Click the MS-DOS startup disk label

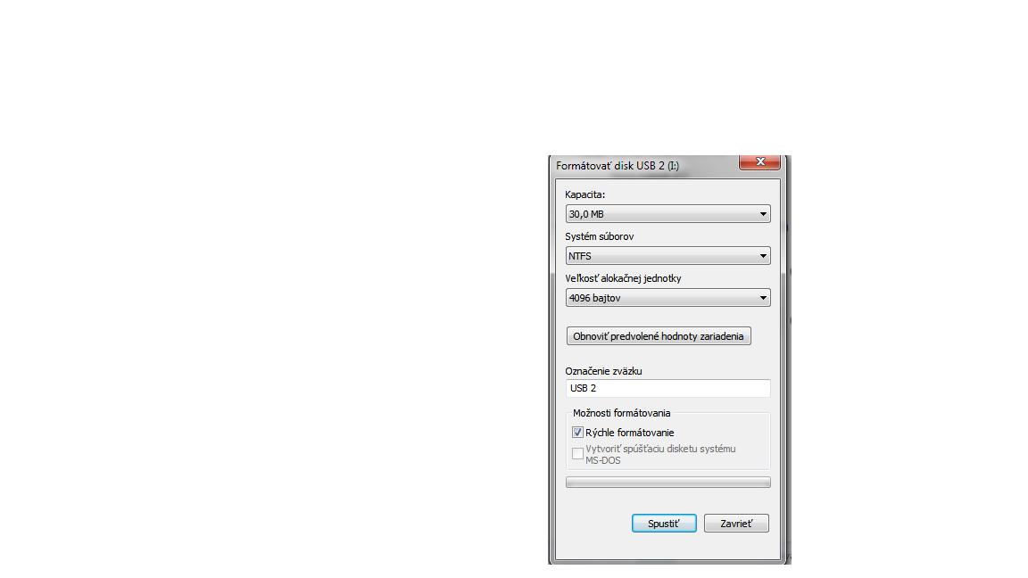pos(660,454)
